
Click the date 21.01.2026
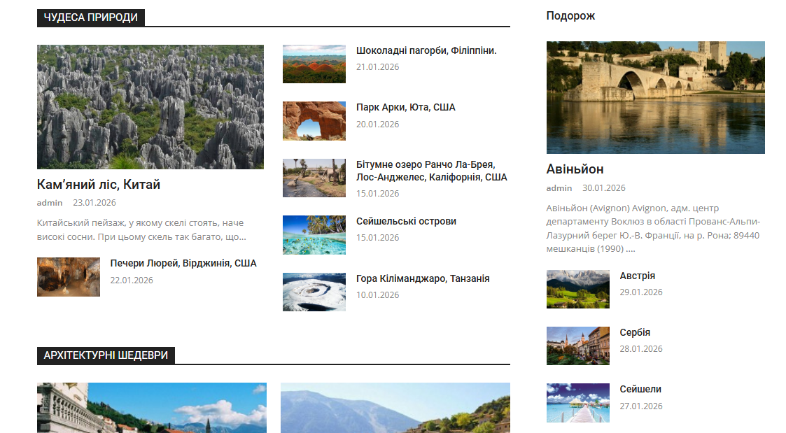(377, 66)
